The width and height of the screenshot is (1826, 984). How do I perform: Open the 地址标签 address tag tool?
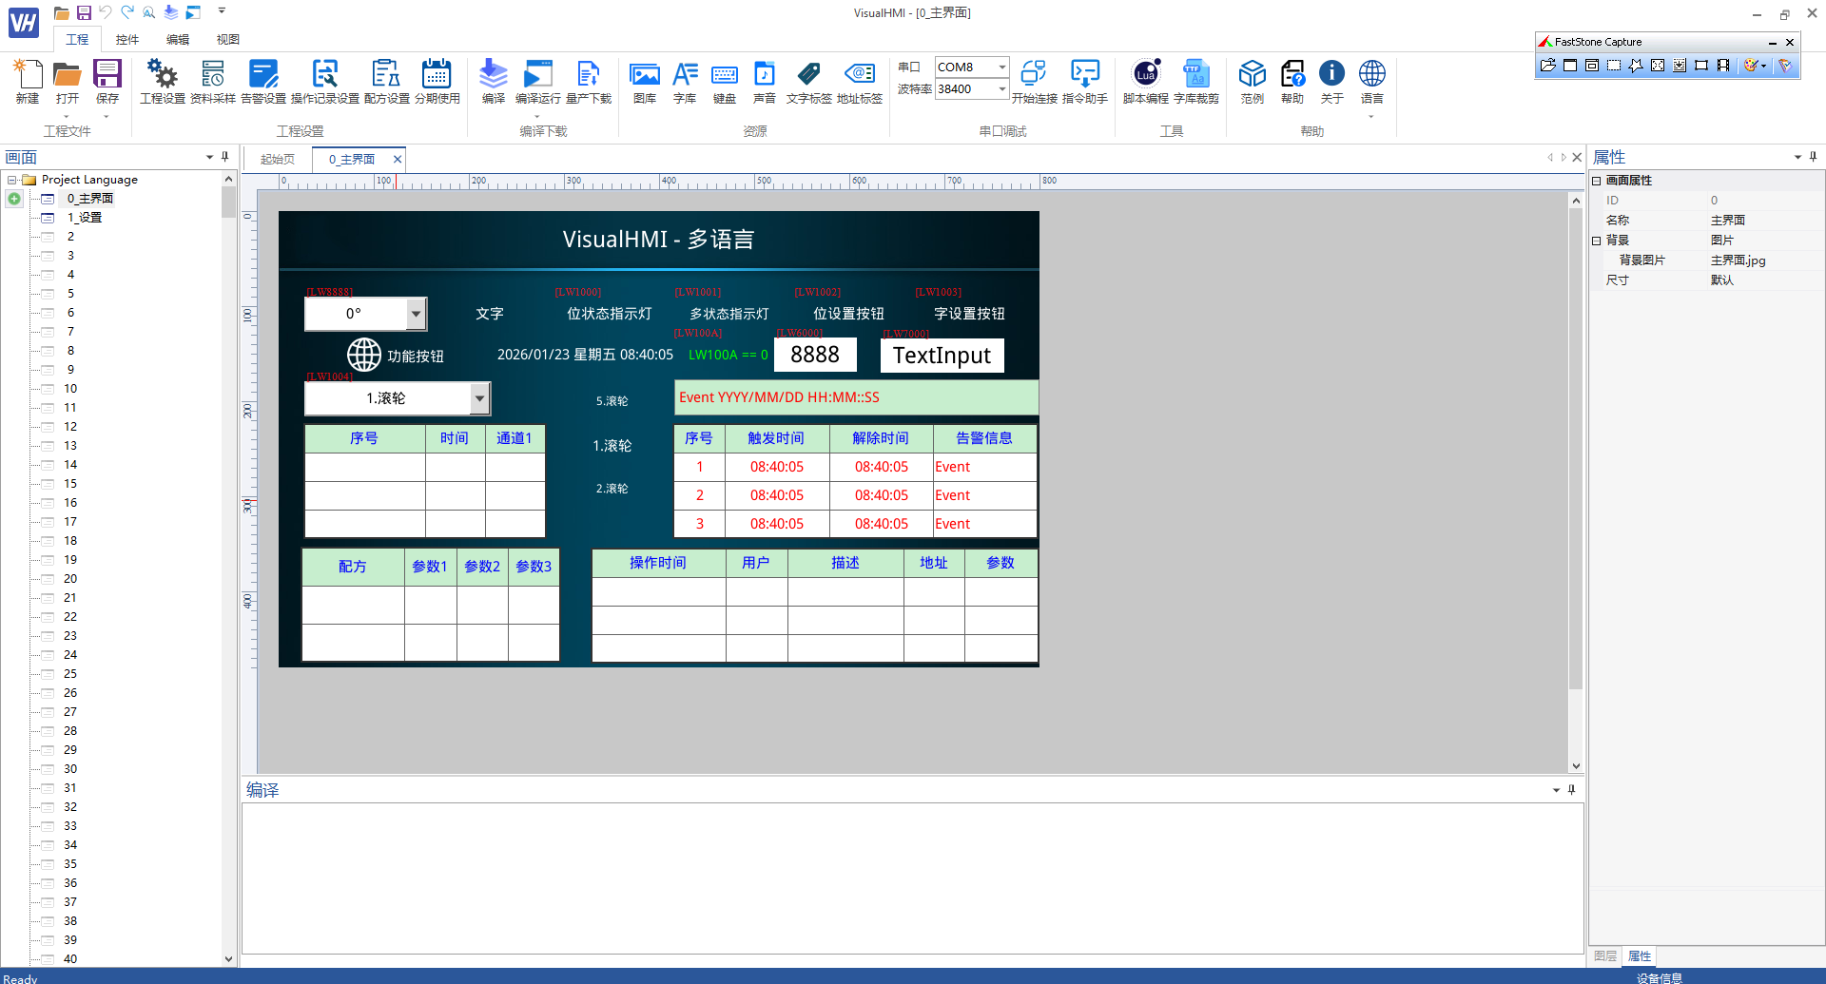click(x=859, y=81)
